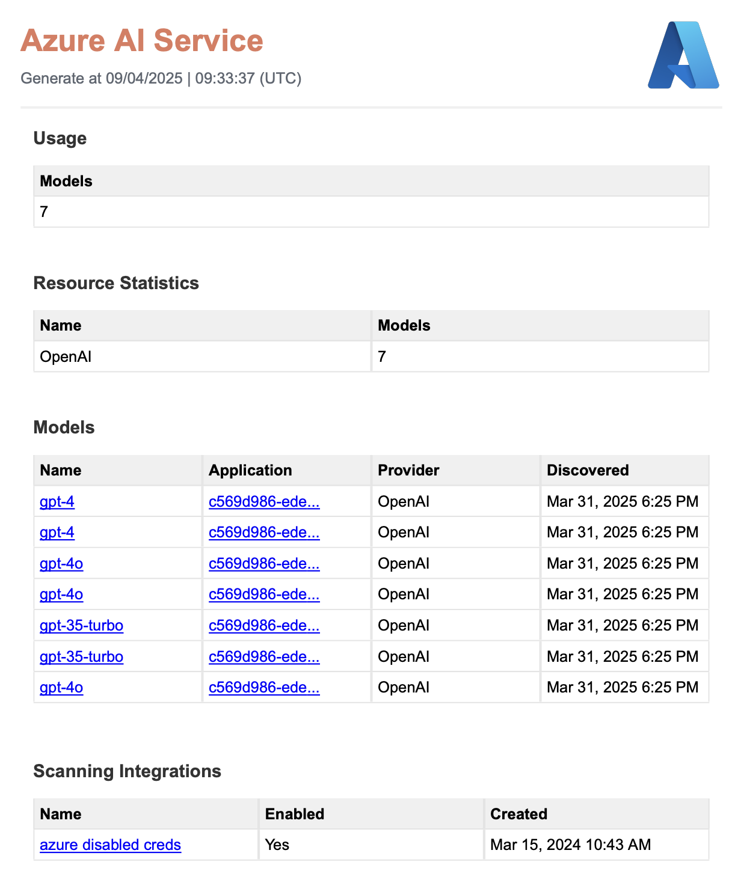Open the second gpt-35-turbo model link
This screenshot has height=874, width=735.
[x=81, y=656]
